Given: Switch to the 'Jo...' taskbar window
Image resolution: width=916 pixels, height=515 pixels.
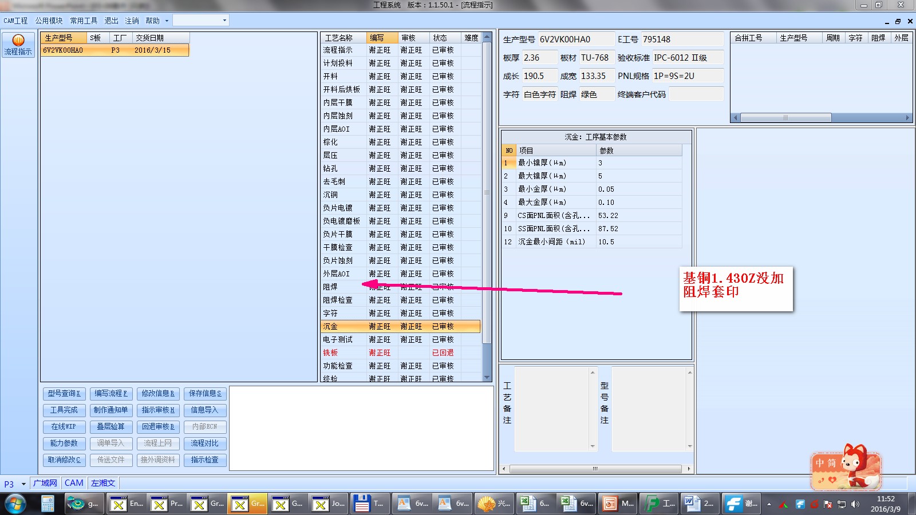Looking at the screenshot, I should point(329,504).
